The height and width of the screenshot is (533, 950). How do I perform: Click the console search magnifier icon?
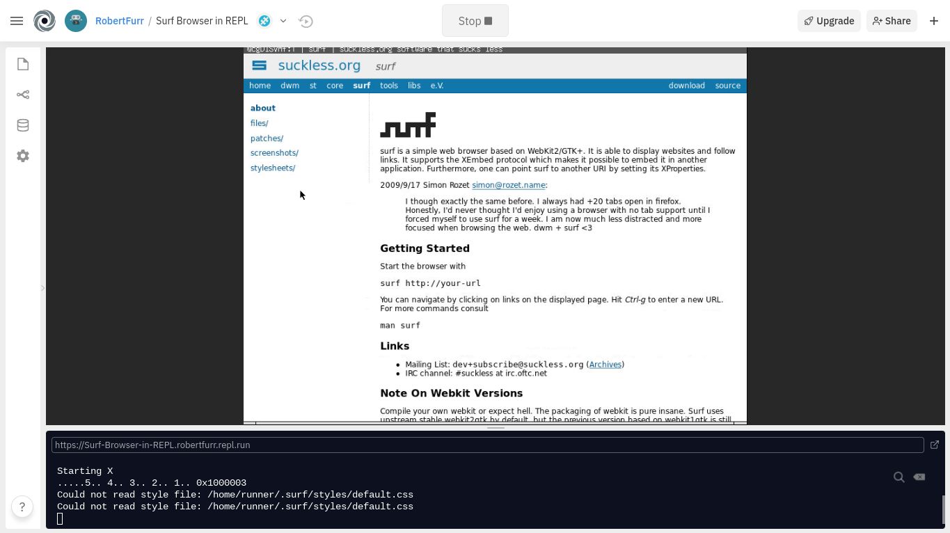(899, 477)
